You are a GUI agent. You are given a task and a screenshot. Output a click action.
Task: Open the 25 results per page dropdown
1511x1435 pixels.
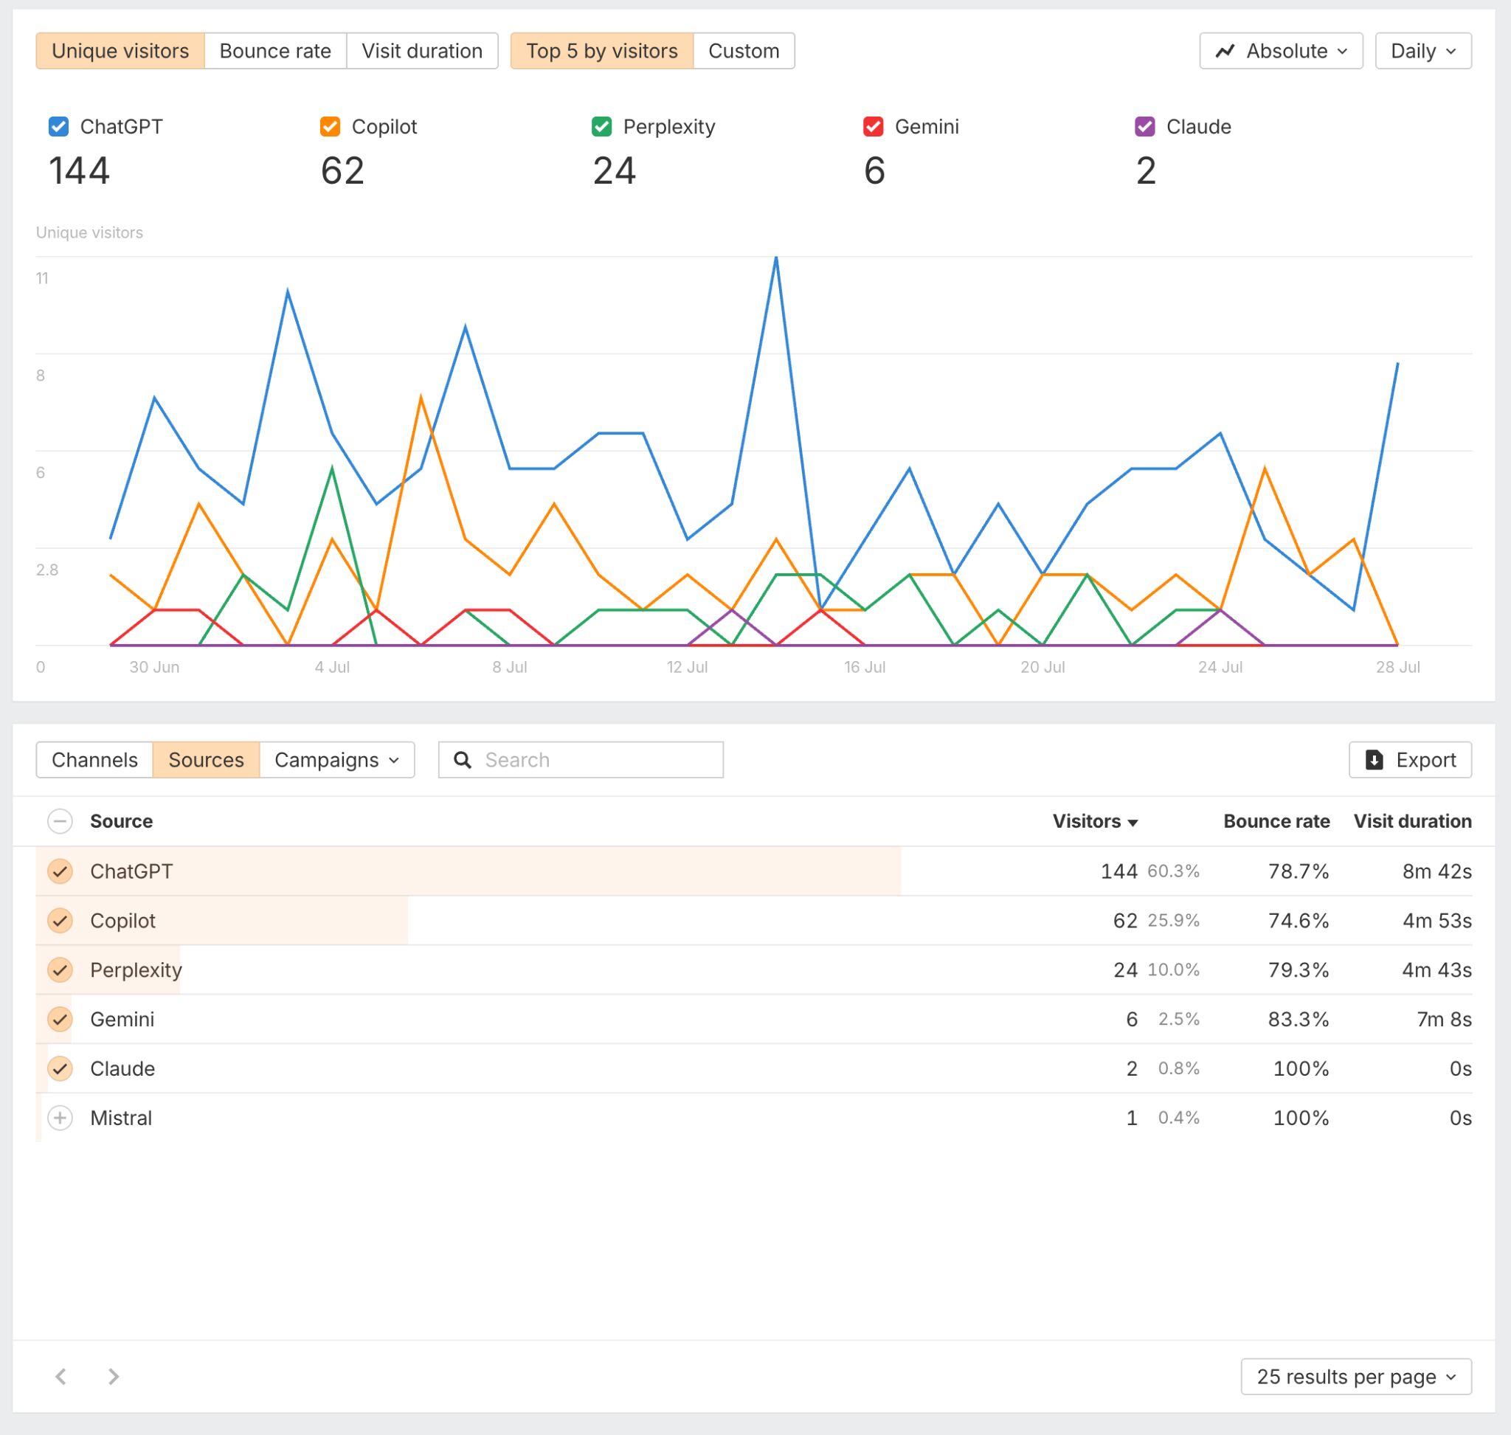tap(1355, 1376)
